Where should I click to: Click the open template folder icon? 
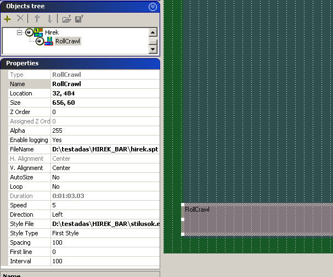tap(67, 19)
